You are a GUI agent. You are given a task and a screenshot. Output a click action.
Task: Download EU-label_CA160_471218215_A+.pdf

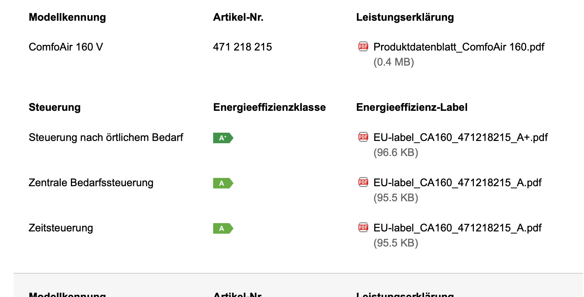point(460,138)
